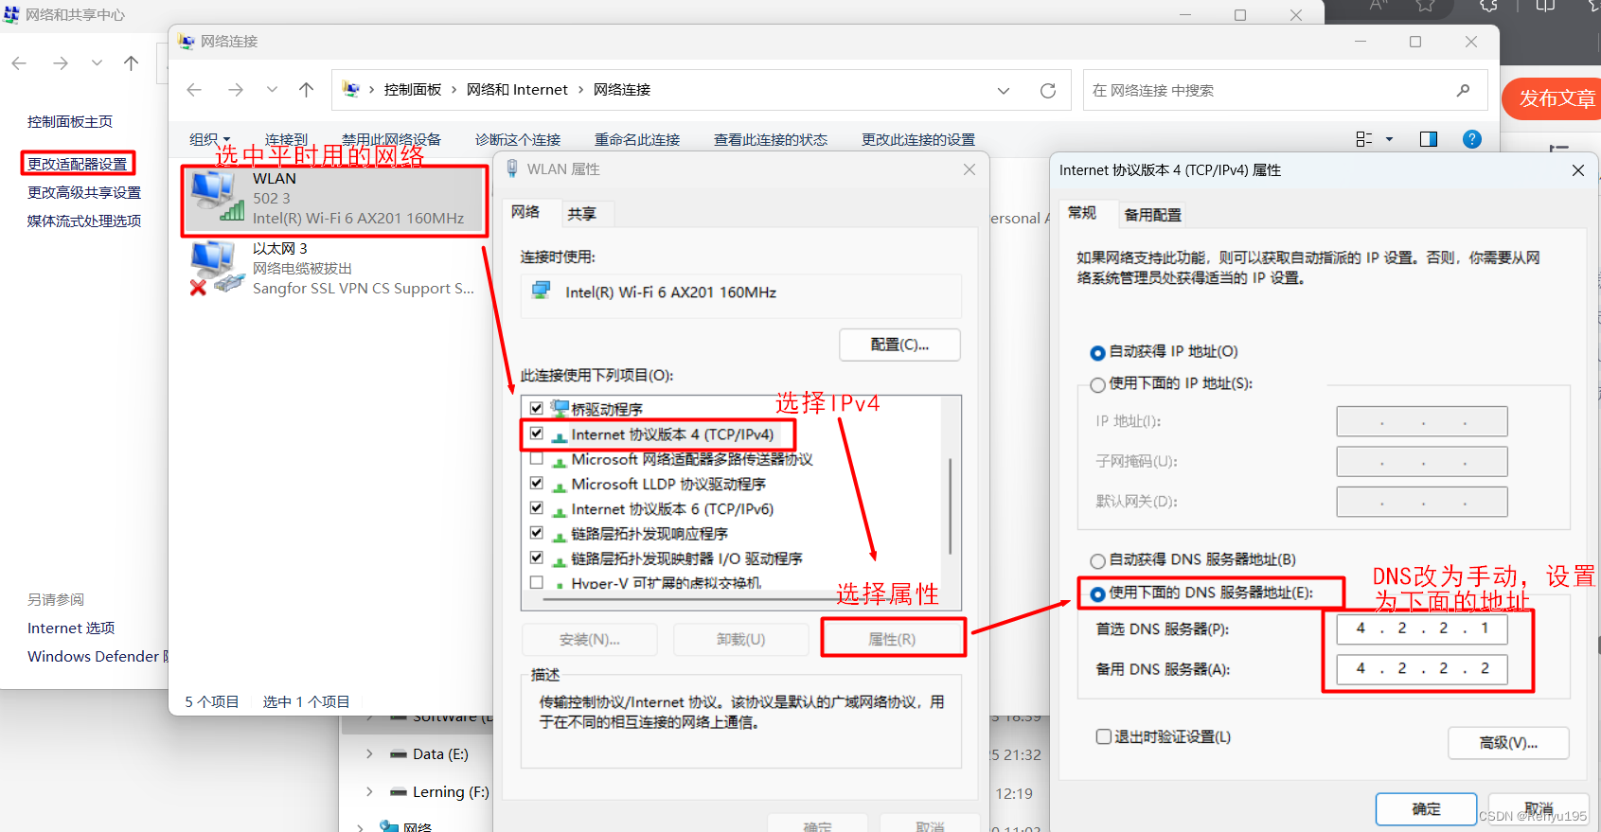Click Forward arrow in Network Connections window
Viewport: 1601px width, 832px height.
[236, 90]
